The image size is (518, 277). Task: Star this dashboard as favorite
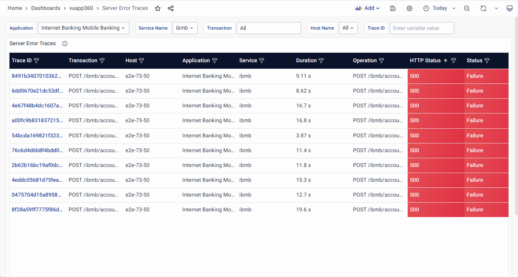(158, 8)
